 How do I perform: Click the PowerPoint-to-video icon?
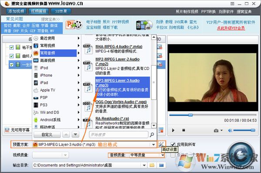(x=74, y=25)
